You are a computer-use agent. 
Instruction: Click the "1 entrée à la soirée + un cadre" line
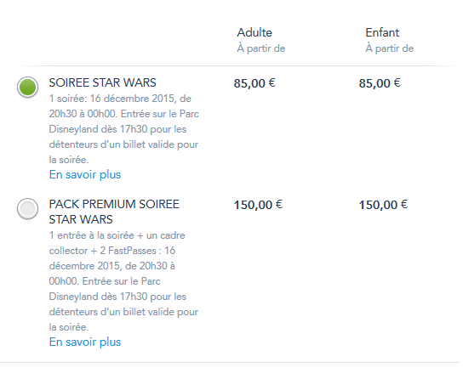click(x=117, y=235)
